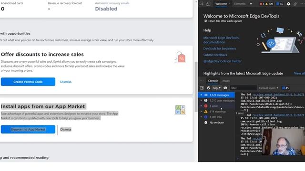This screenshot has width=305, height=171.
Task: Open Microsoft Edge DevTools documentation link
Action: click(221, 40)
